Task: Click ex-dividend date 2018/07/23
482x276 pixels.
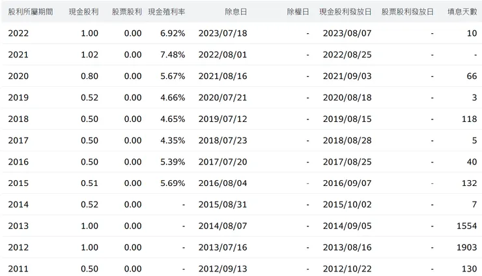Action: point(223,140)
